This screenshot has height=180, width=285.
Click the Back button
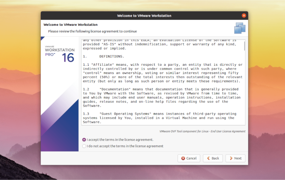click(x=213, y=158)
